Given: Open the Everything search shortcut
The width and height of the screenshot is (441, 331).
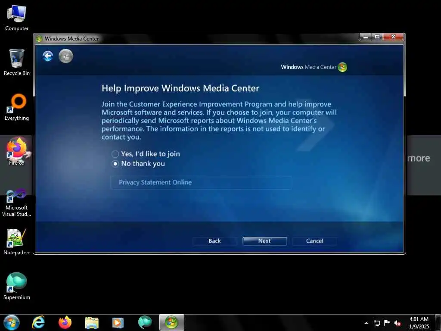Looking at the screenshot, I should click(x=17, y=107).
